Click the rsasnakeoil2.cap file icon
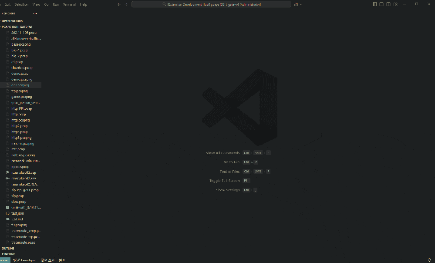 tap(7, 172)
